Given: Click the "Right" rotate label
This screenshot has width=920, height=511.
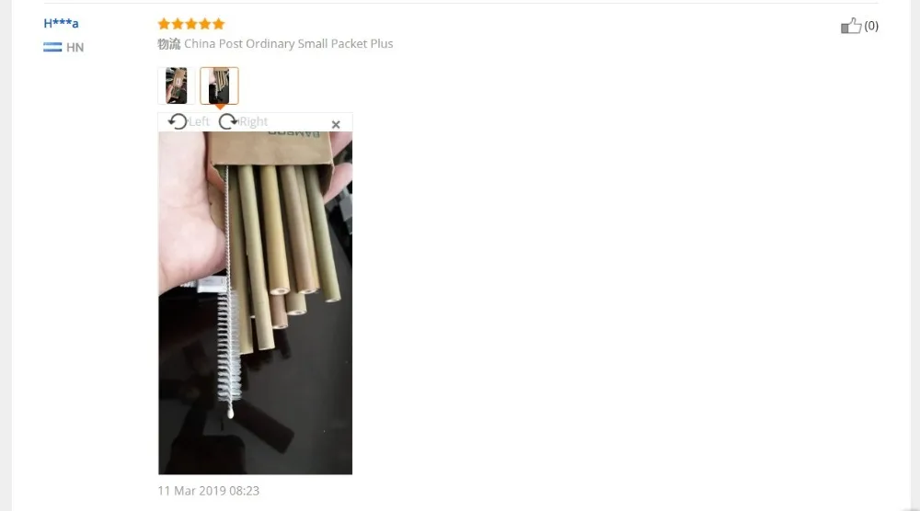Looking at the screenshot, I should pyautogui.click(x=254, y=121).
